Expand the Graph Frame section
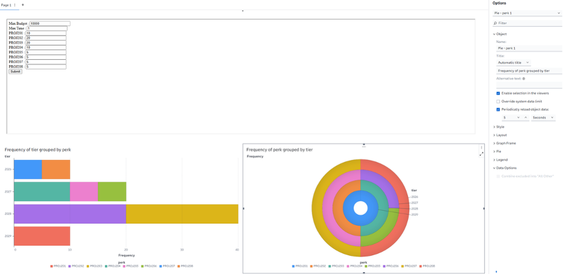 tap(506, 143)
